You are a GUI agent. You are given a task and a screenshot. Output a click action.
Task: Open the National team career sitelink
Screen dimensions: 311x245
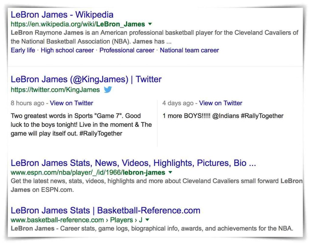190,50
